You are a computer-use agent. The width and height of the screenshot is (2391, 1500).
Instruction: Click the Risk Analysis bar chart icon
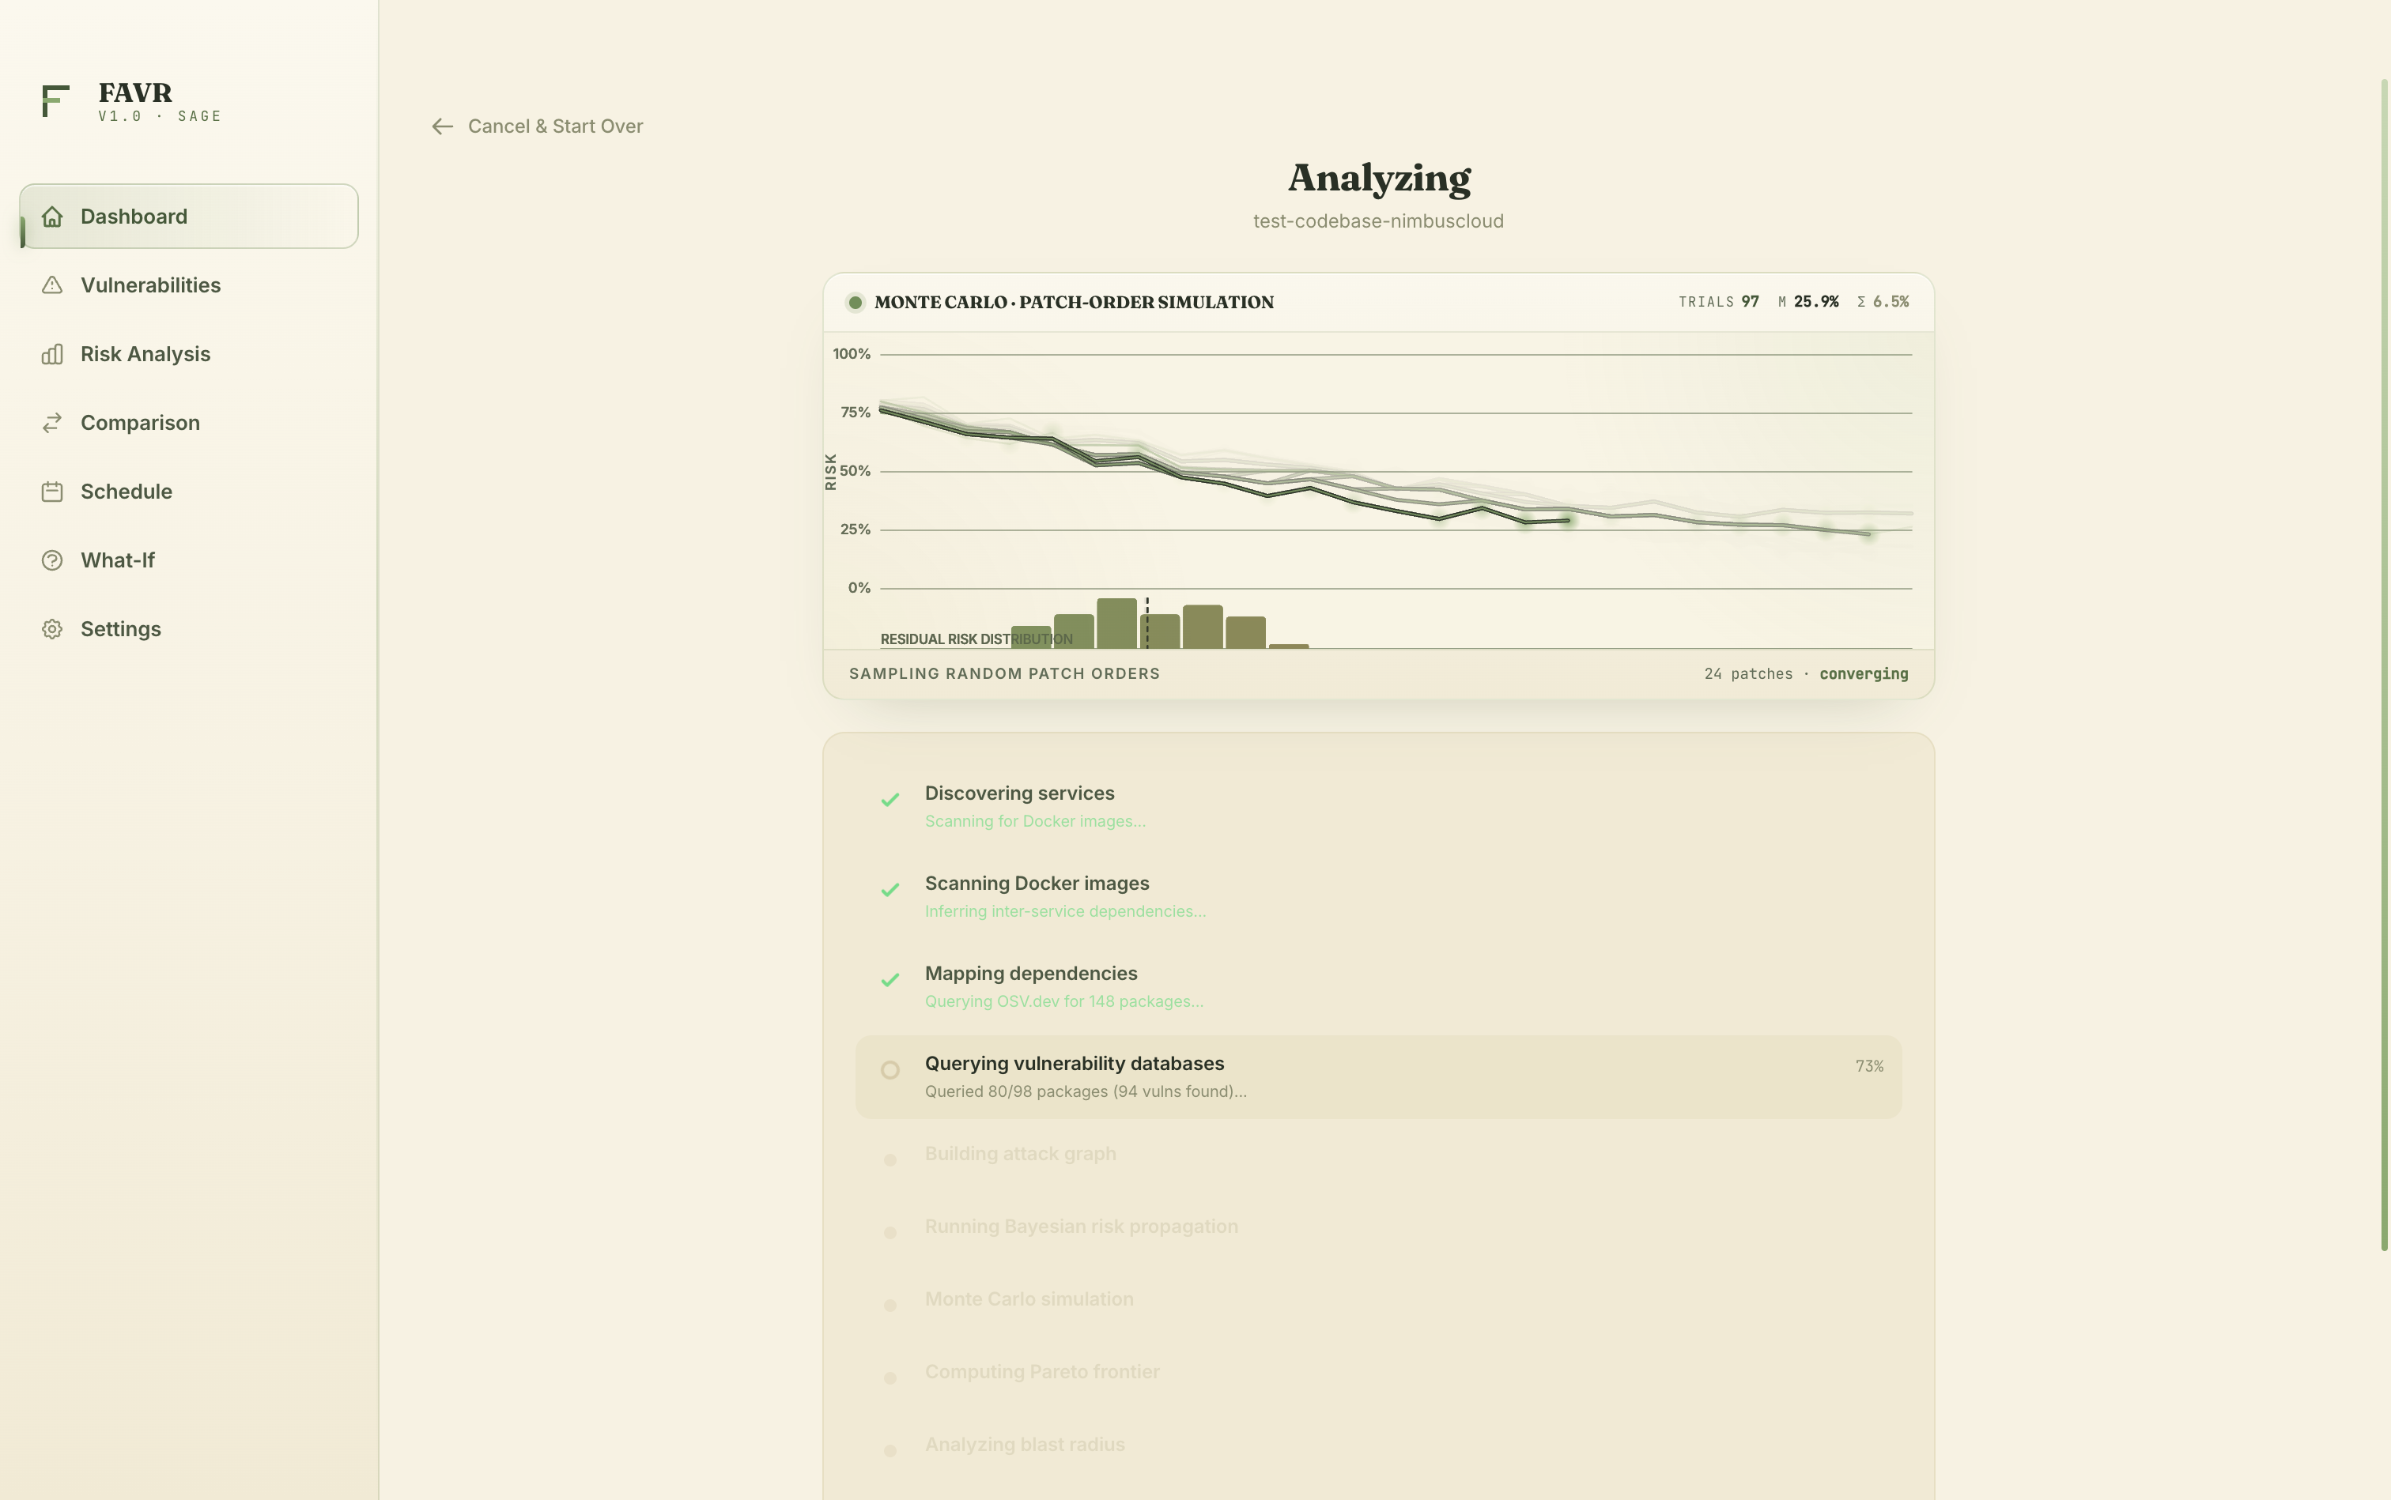click(x=53, y=354)
